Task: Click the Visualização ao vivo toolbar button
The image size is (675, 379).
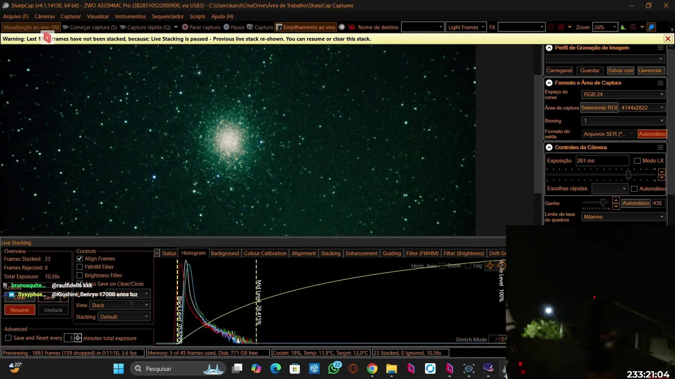Action: click(31, 27)
